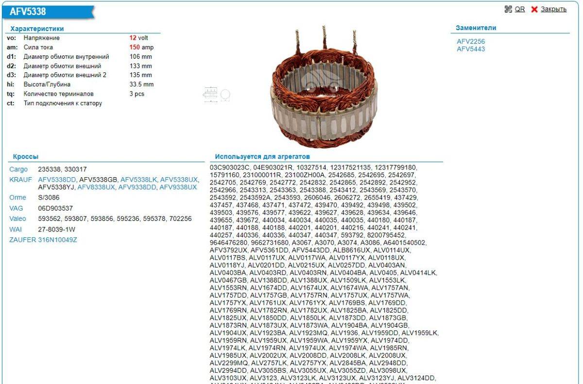Image resolution: width=583 pixels, height=384 pixels.
Task: Select the KRAUF brand link
Action: [x=19, y=180]
